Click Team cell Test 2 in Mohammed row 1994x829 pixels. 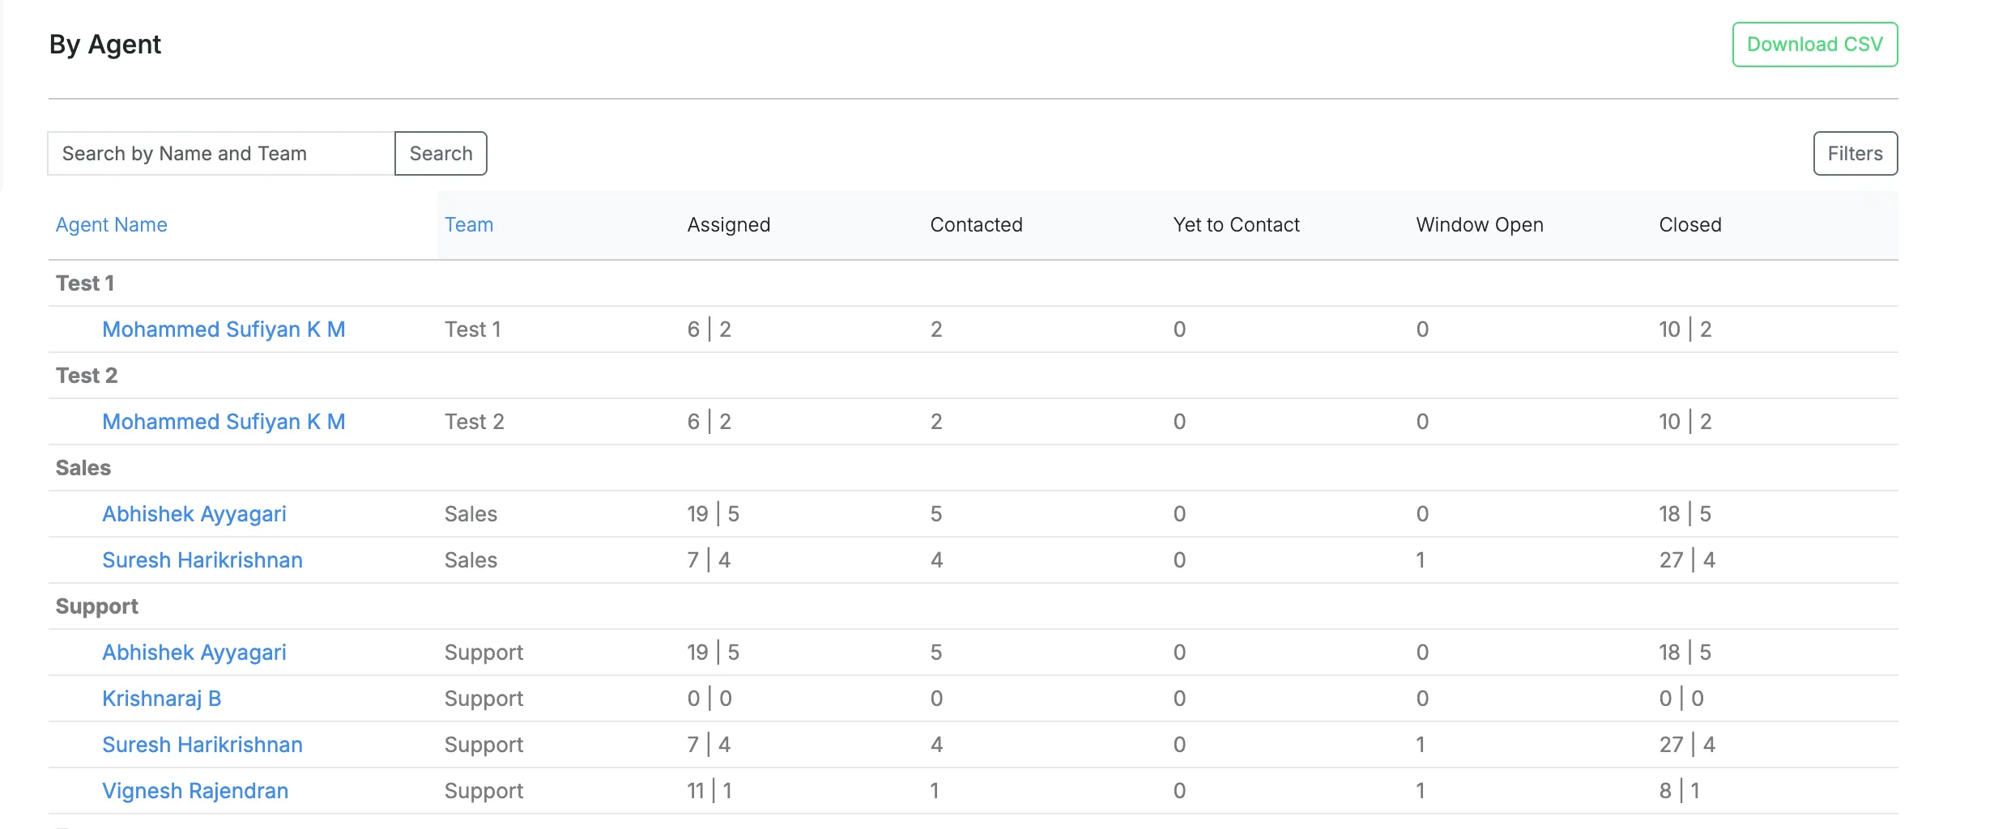coord(475,421)
